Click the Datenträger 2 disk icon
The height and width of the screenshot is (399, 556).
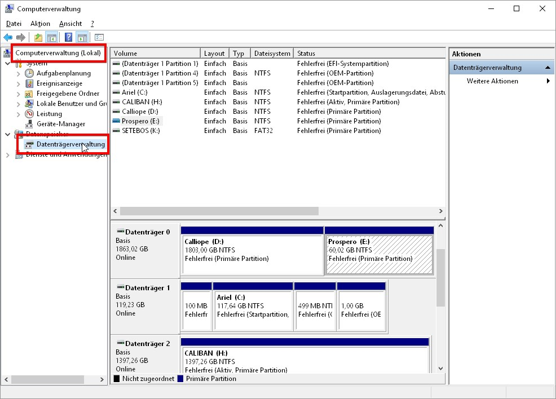point(121,343)
